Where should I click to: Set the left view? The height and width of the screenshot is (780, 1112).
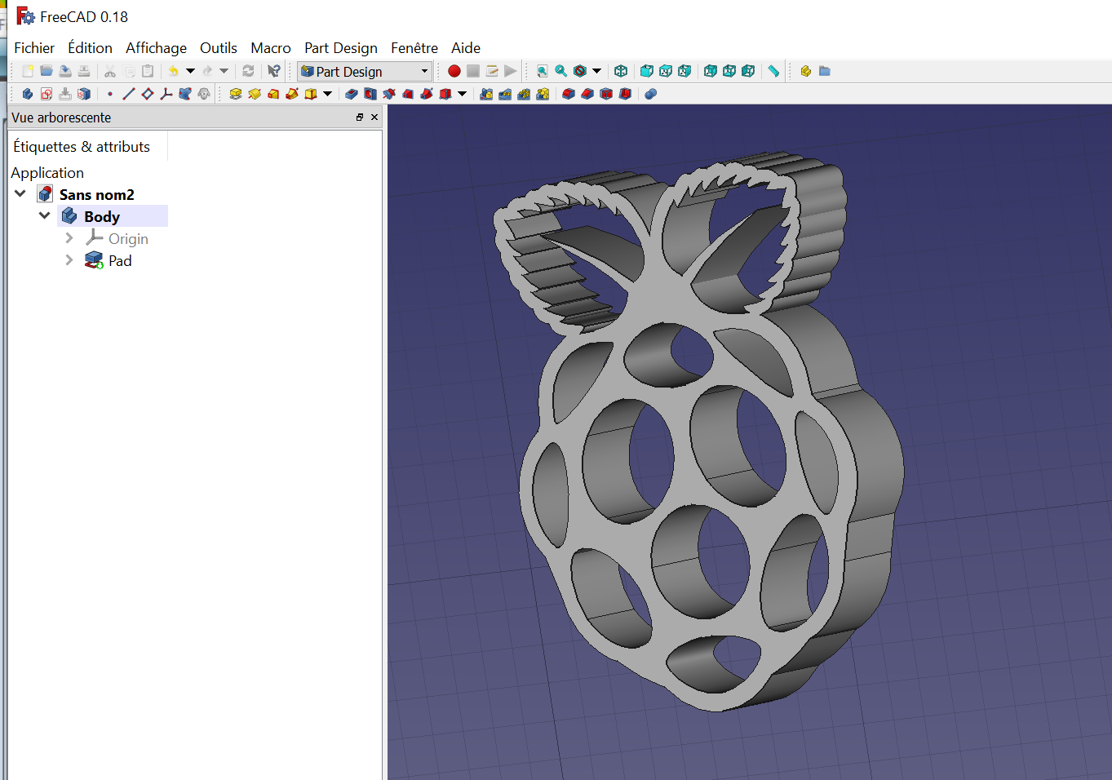pos(748,71)
